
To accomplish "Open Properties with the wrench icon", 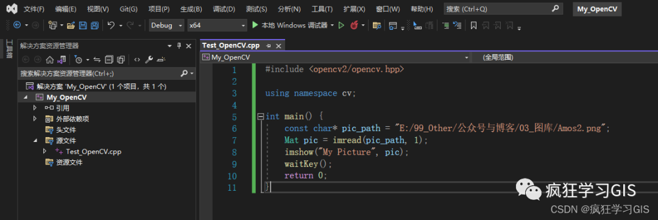I will [x=149, y=60].
